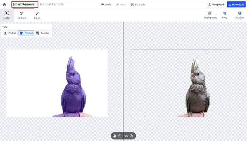Open the Shadow settings

tap(240, 15)
